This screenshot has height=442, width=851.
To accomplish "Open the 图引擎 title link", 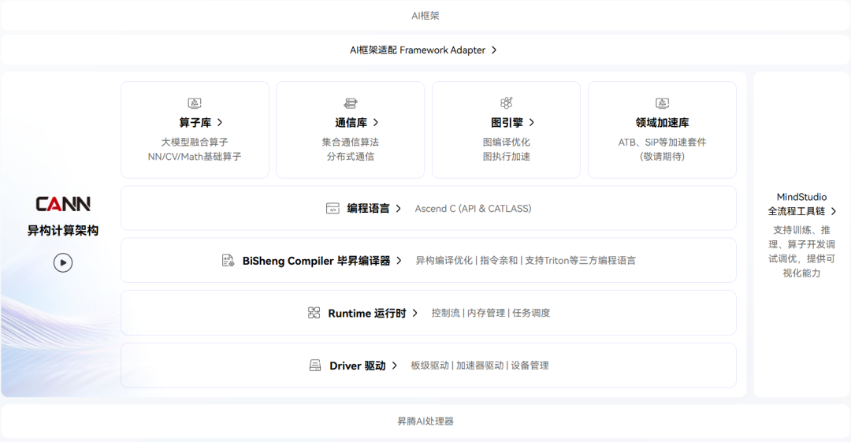I will click(x=507, y=123).
